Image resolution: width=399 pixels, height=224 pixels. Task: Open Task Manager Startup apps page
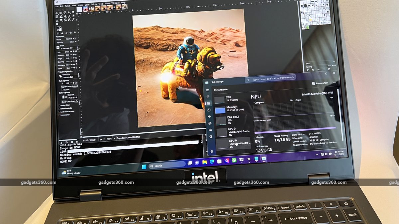pos(209,116)
